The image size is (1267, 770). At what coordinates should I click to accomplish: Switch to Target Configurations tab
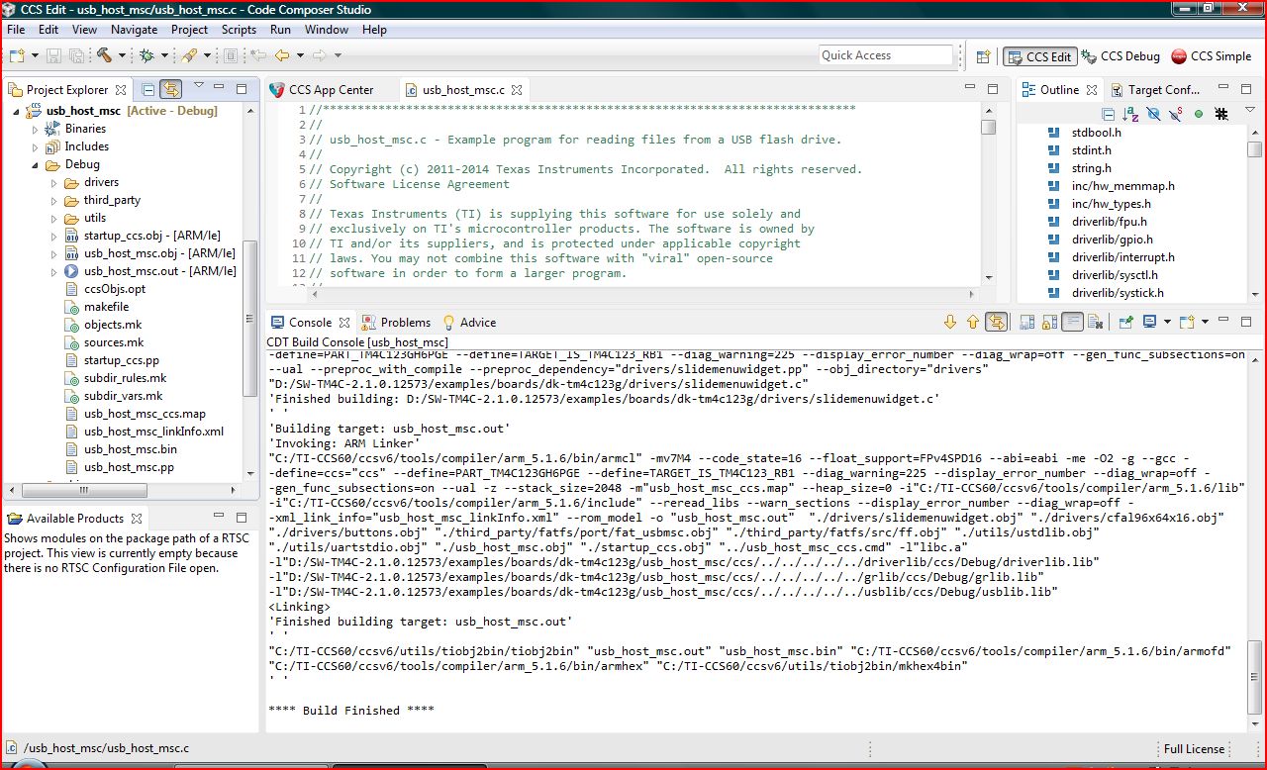click(x=1155, y=90)
